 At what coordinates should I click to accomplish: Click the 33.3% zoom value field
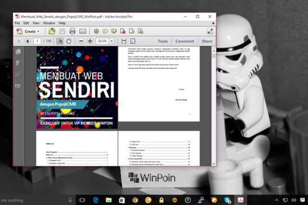coord(103,41)
